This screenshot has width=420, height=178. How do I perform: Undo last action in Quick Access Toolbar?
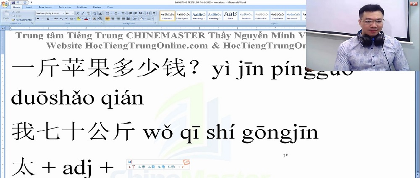coord(18,3)
